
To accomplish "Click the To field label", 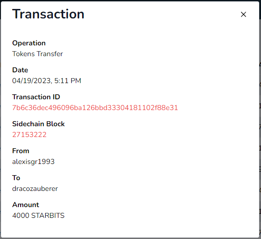I will [x=16, y=178].
